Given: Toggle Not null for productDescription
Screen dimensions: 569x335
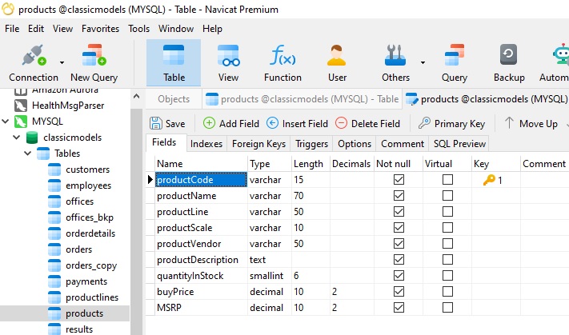Looking at the screenshot, I should [x=399, y=260].
